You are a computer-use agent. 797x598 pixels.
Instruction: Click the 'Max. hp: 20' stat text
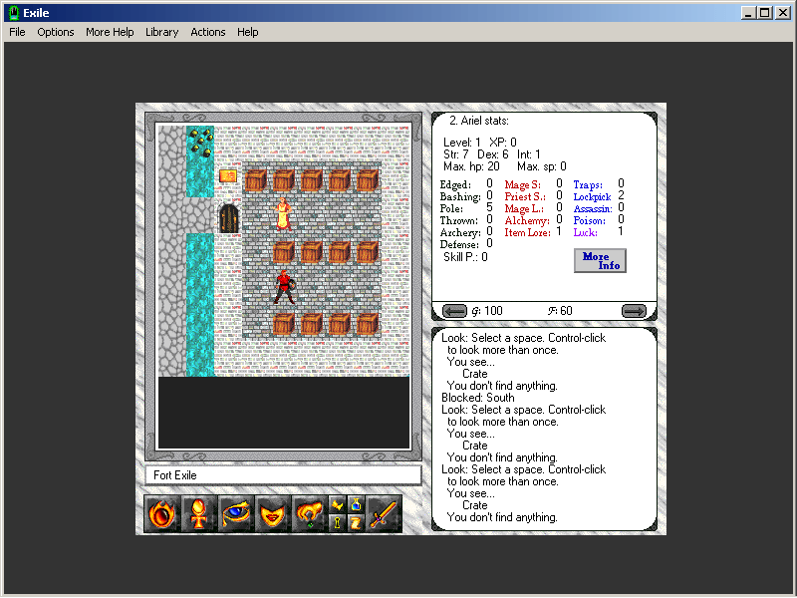click(471, 166)
